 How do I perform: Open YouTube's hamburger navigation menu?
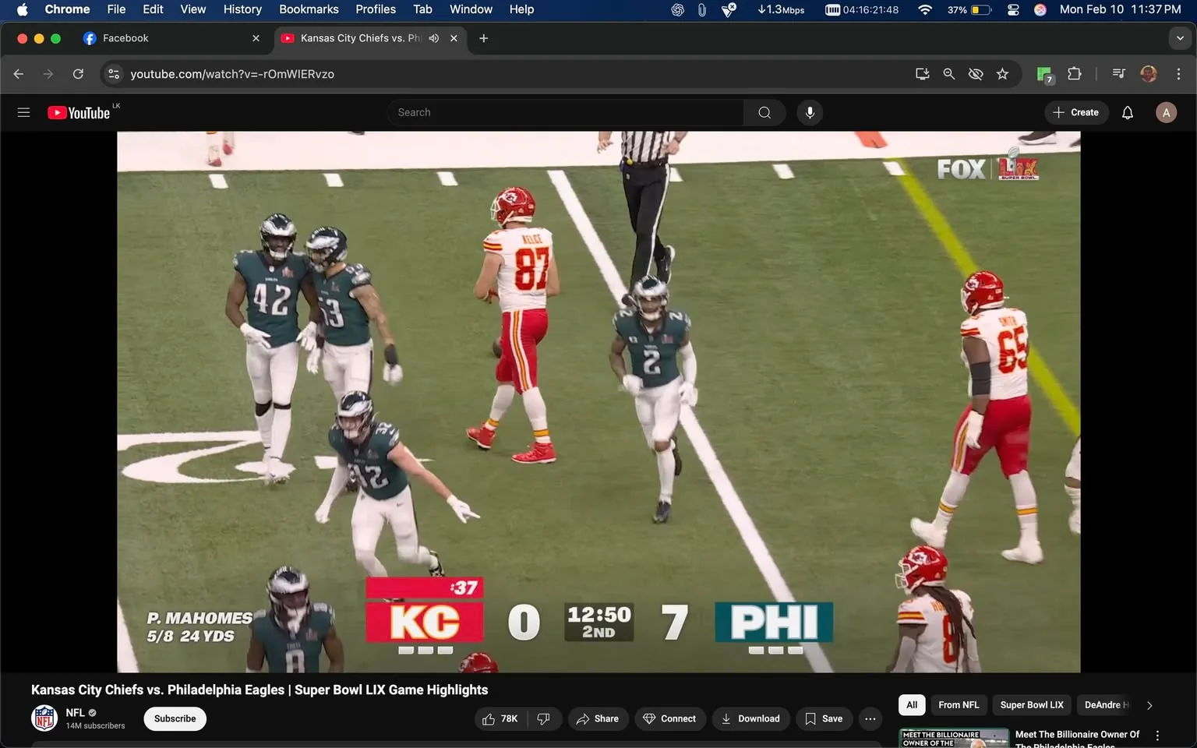[x=23, y=112]
